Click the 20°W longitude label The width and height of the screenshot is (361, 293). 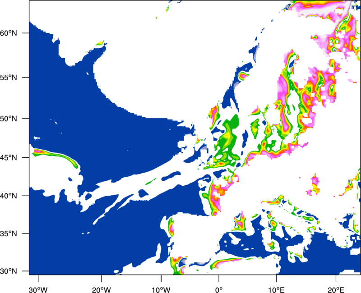[102, 290]
